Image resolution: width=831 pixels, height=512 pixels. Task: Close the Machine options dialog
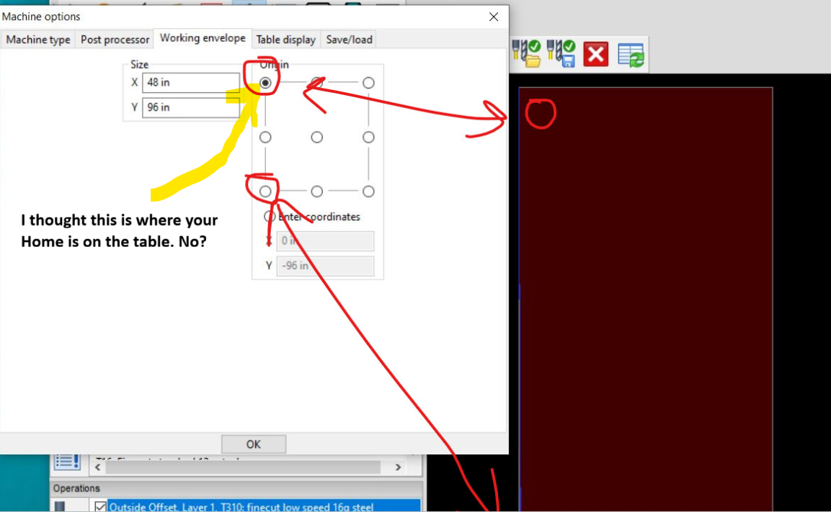click(494, 17)
